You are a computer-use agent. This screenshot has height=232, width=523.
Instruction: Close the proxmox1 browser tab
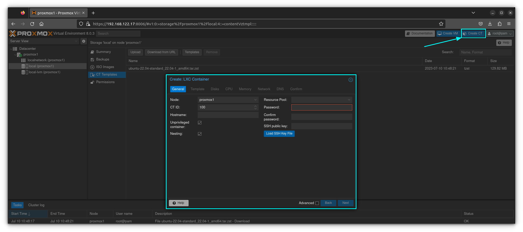click(83, 13)
